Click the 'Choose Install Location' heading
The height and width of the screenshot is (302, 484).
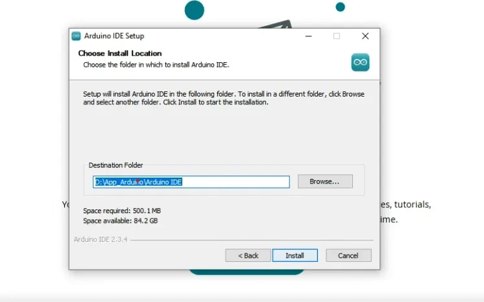click(120, 53)
